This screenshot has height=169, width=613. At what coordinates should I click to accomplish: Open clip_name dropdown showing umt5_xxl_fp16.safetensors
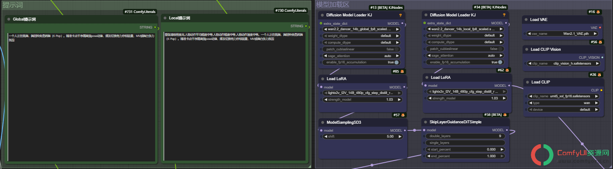[x=564, y=96]
